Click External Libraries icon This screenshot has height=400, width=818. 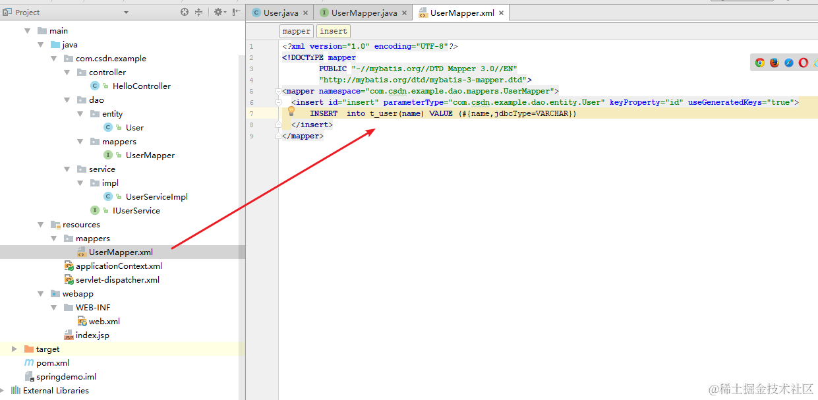[x=16, y=390]
